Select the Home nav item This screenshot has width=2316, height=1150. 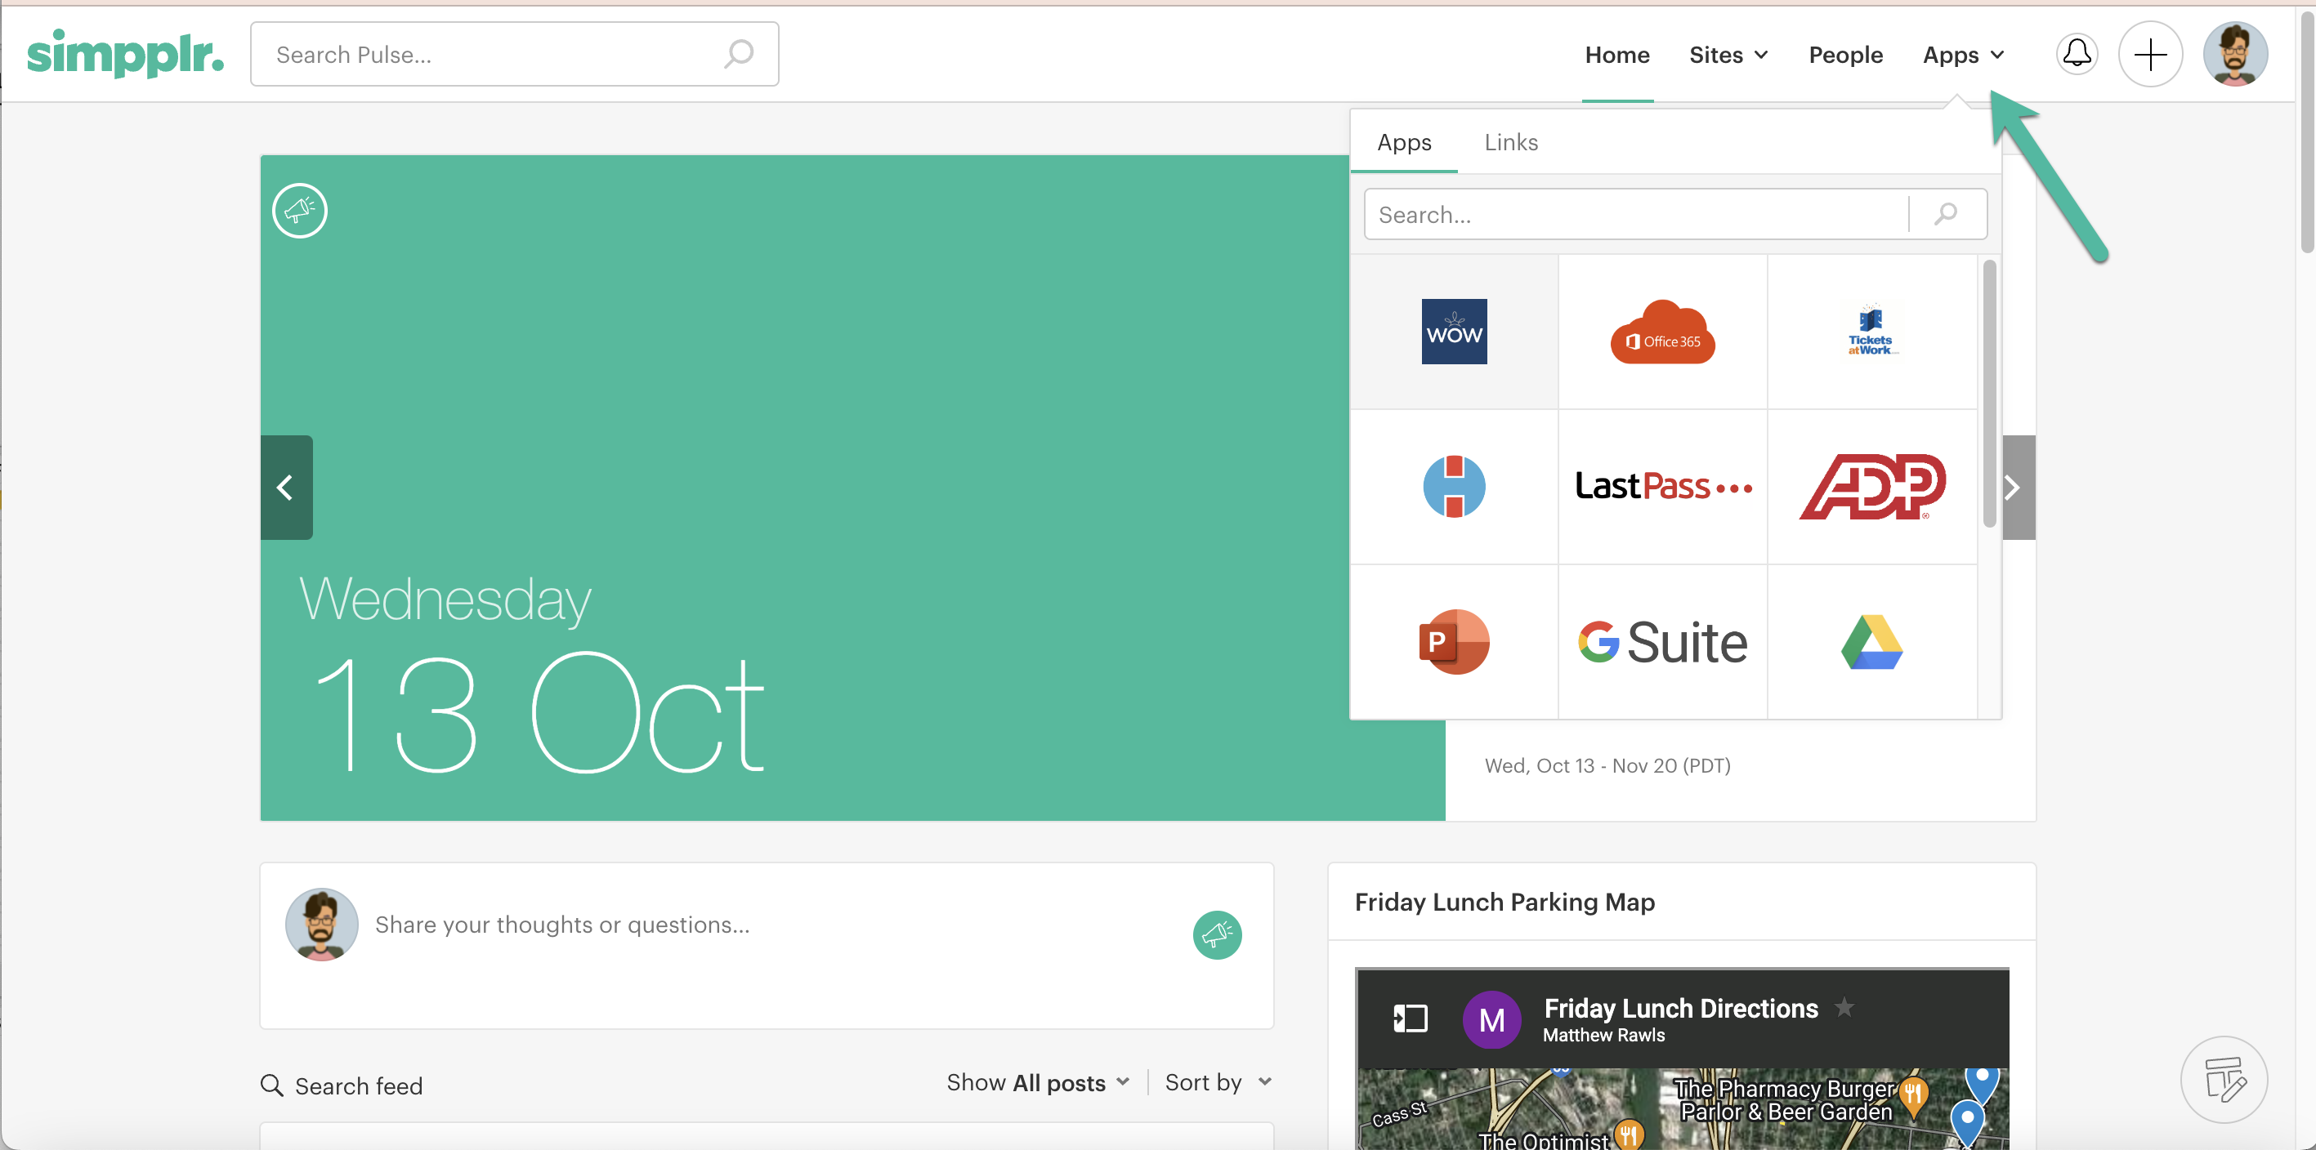(x=1616, y=55)
